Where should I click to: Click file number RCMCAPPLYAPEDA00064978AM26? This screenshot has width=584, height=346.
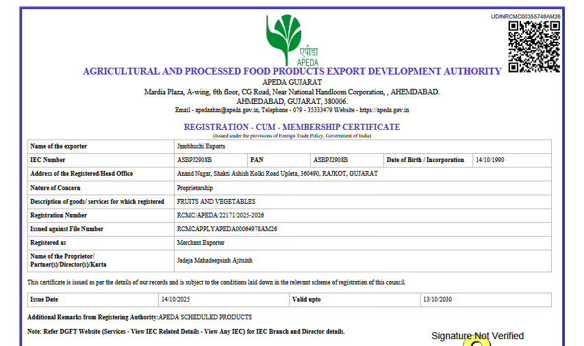click(x=227, y=229)
